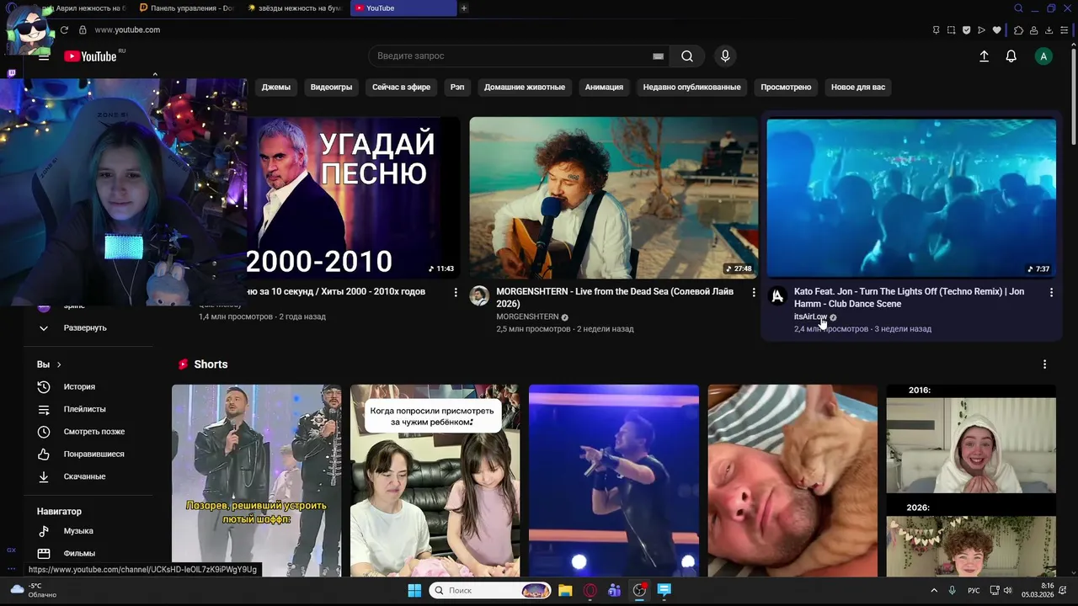The image size is (1078, 606).
Task: Open options menu for MORGENSHTERN video
Action: [x=754, y=292]
